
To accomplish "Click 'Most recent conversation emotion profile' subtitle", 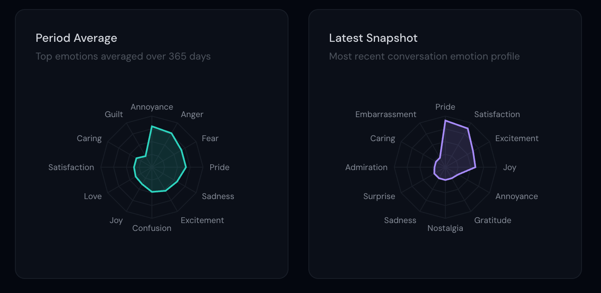I will coord(424,56).
